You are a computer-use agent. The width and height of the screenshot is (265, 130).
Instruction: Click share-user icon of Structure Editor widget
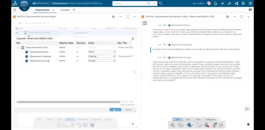[113, 17]
